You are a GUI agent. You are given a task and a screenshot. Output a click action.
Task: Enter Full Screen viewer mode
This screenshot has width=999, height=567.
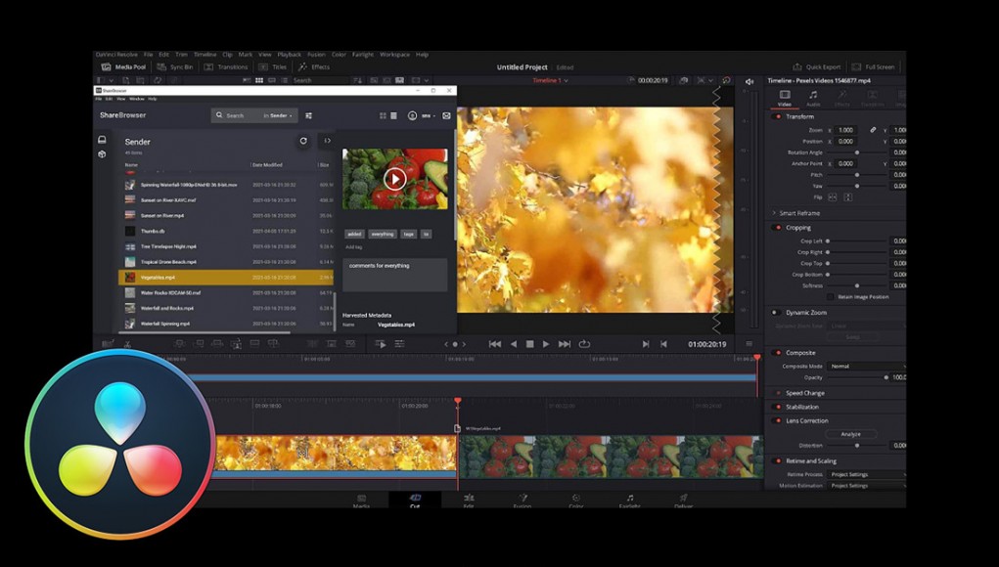874,66
